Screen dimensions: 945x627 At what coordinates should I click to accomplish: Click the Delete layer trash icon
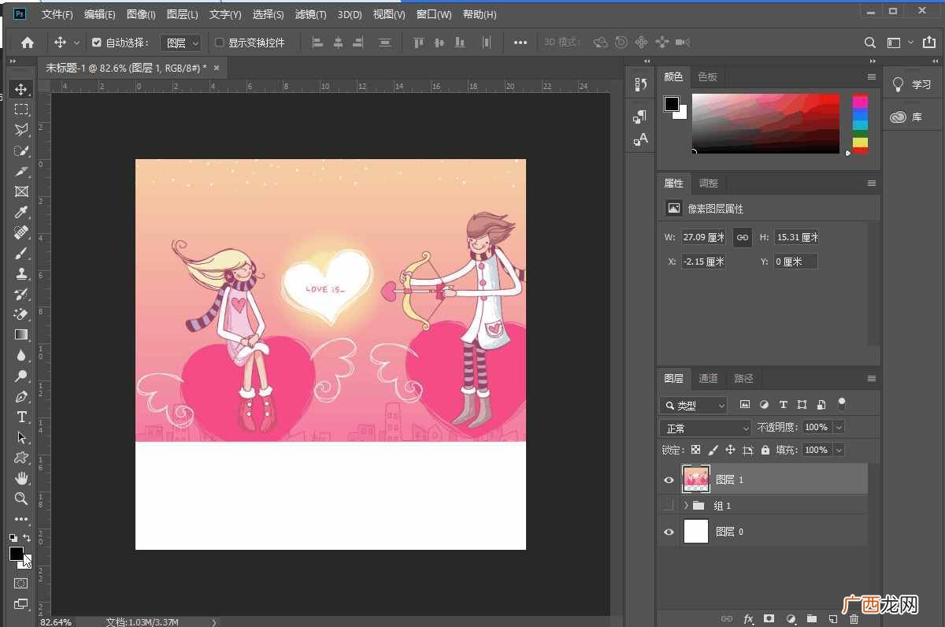point(854,619)
